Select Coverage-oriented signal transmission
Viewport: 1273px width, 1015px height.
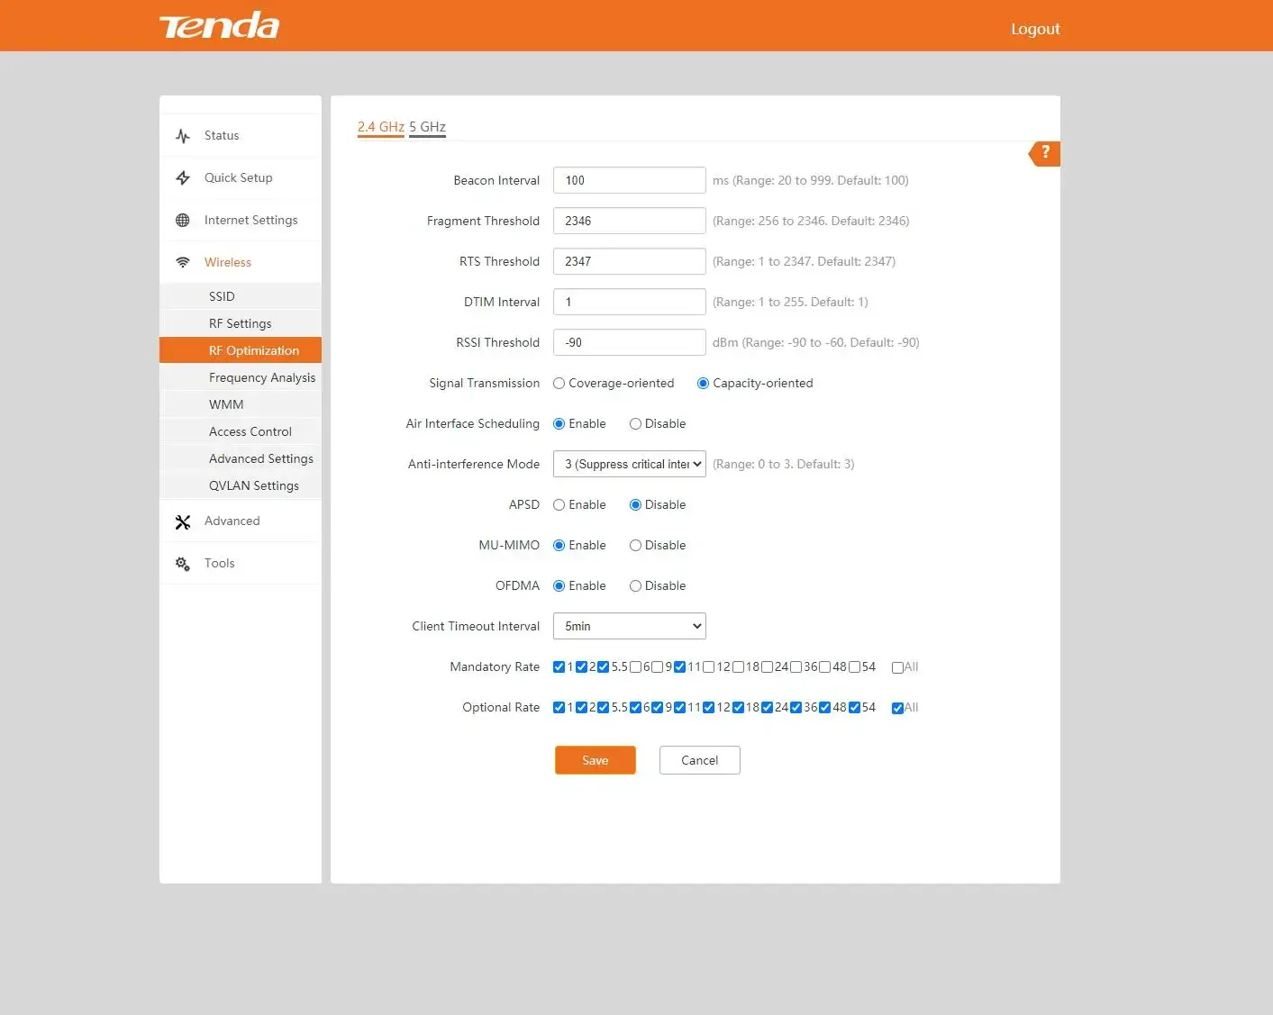[559, 384]
